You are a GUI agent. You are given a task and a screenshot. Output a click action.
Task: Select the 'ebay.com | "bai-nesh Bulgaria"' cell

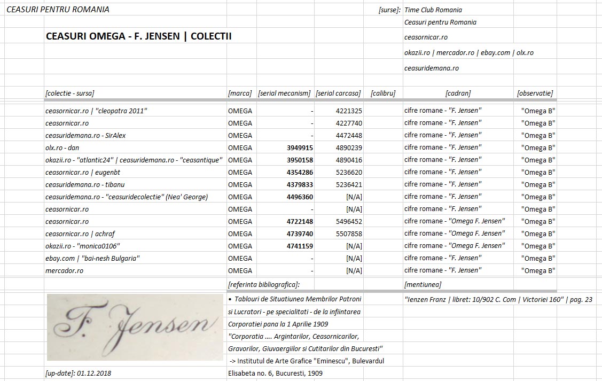tap(92, 259)
